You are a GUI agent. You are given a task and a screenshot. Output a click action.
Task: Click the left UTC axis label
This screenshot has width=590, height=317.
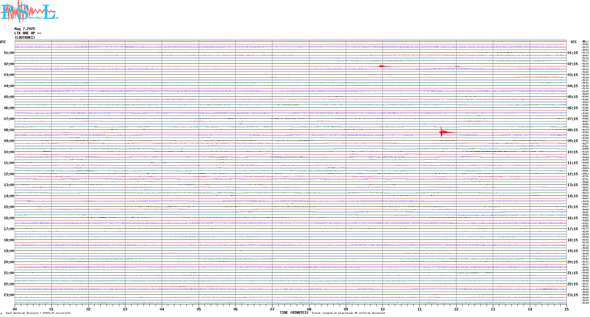click(3, 42)
